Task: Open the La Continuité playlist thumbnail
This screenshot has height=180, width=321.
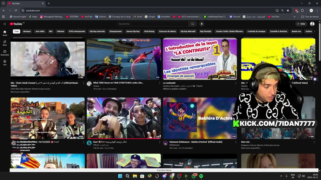Action: coord(200,59)
